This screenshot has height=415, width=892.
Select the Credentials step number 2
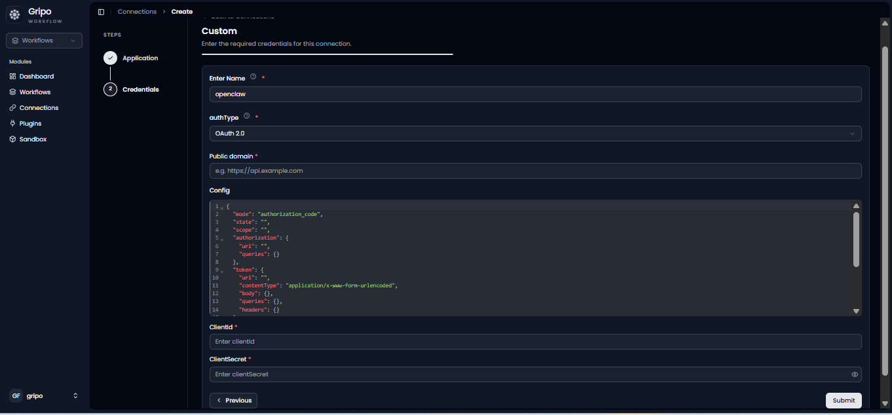[x=110, y=89]
